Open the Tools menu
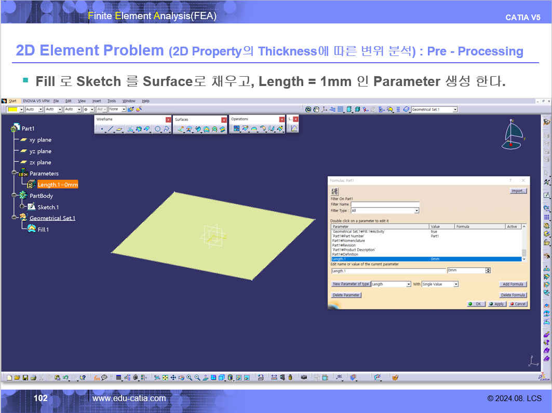 112,101
